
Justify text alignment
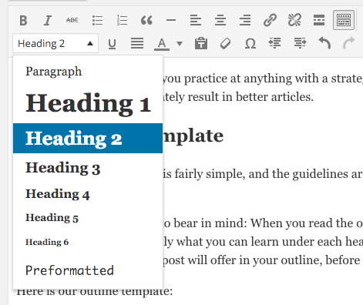[137, 43]
